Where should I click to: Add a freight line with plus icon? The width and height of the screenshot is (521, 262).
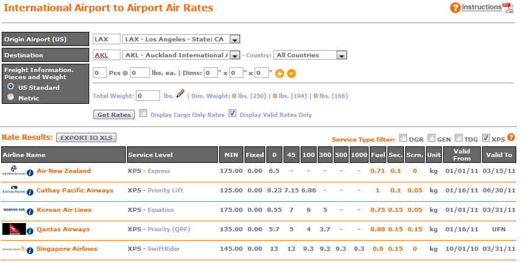[280, 73]
